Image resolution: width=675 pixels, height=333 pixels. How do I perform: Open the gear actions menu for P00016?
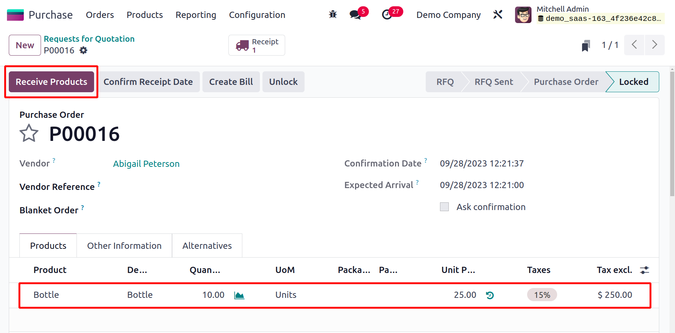pos(83,50)
